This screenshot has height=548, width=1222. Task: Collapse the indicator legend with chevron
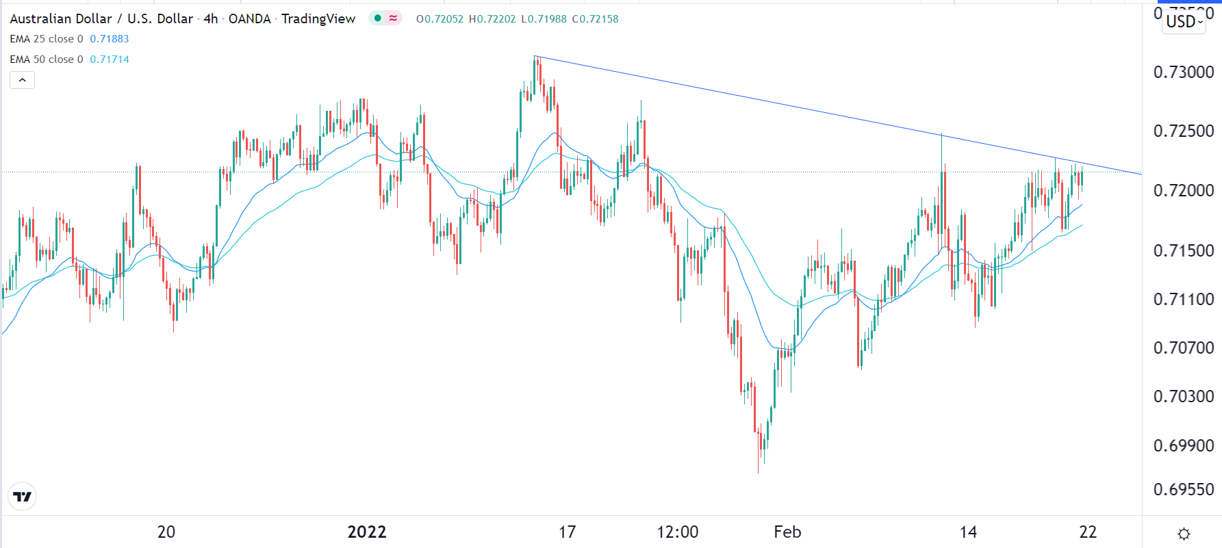tap(22, 80)
